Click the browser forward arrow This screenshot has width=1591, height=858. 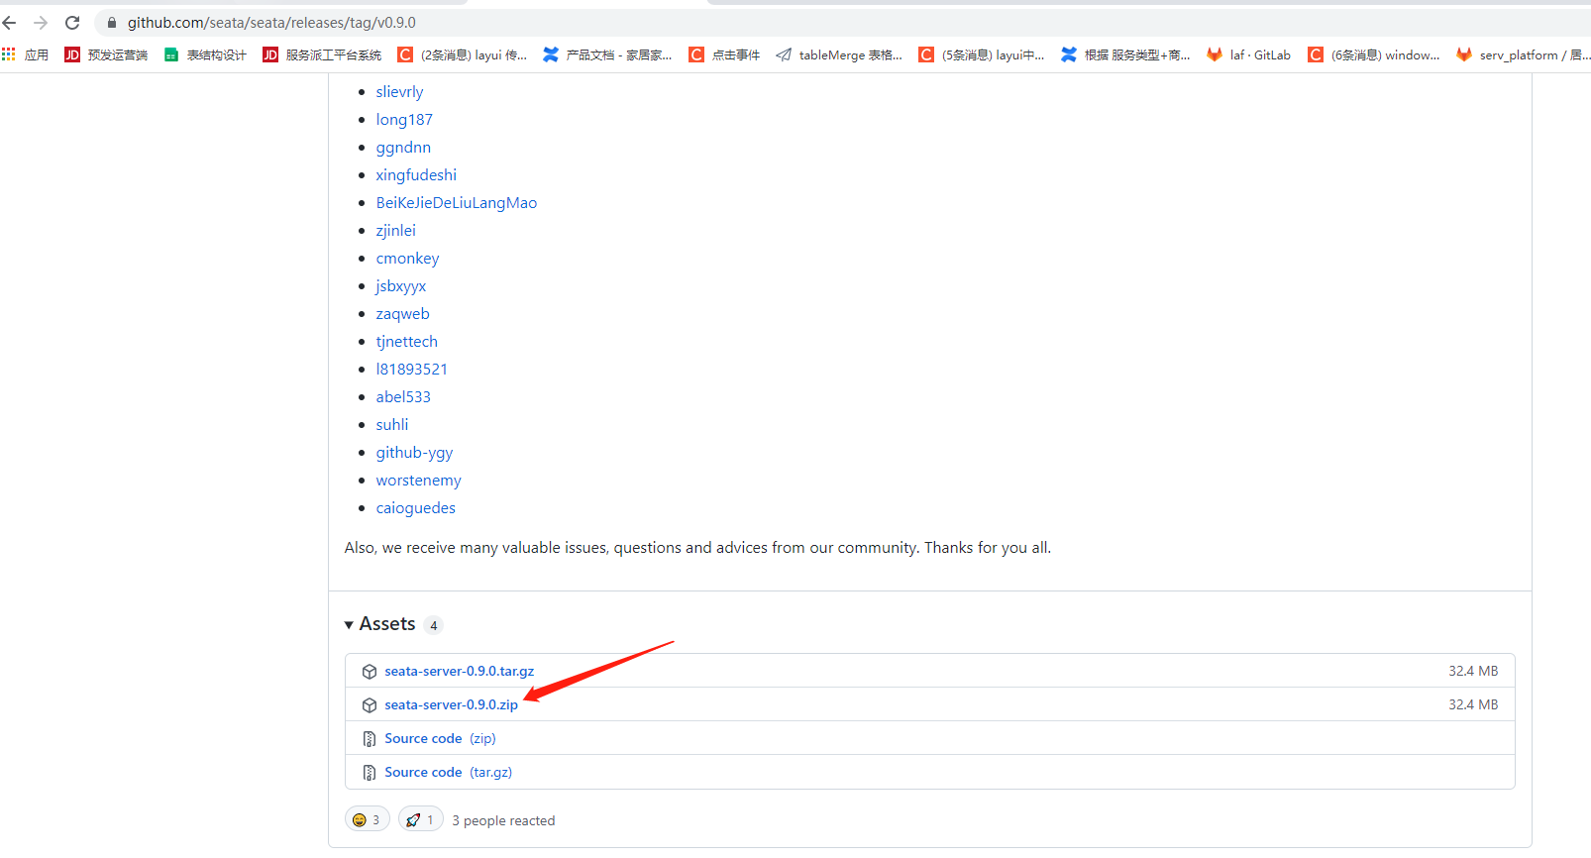pos(41,22)
